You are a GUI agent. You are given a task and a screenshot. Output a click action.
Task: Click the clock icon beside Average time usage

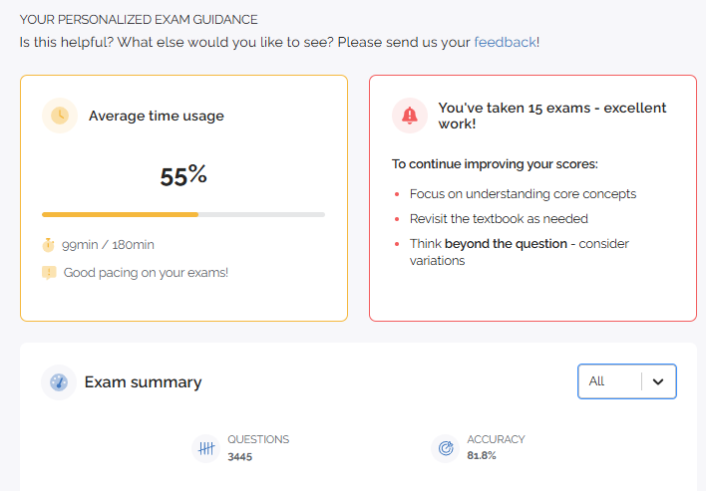60,116
